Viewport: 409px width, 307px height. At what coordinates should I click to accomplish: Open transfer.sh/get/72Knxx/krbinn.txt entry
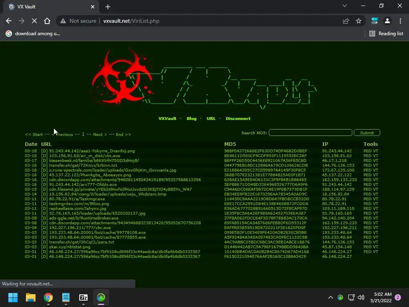pyautogui.click(x=83, y=165)
